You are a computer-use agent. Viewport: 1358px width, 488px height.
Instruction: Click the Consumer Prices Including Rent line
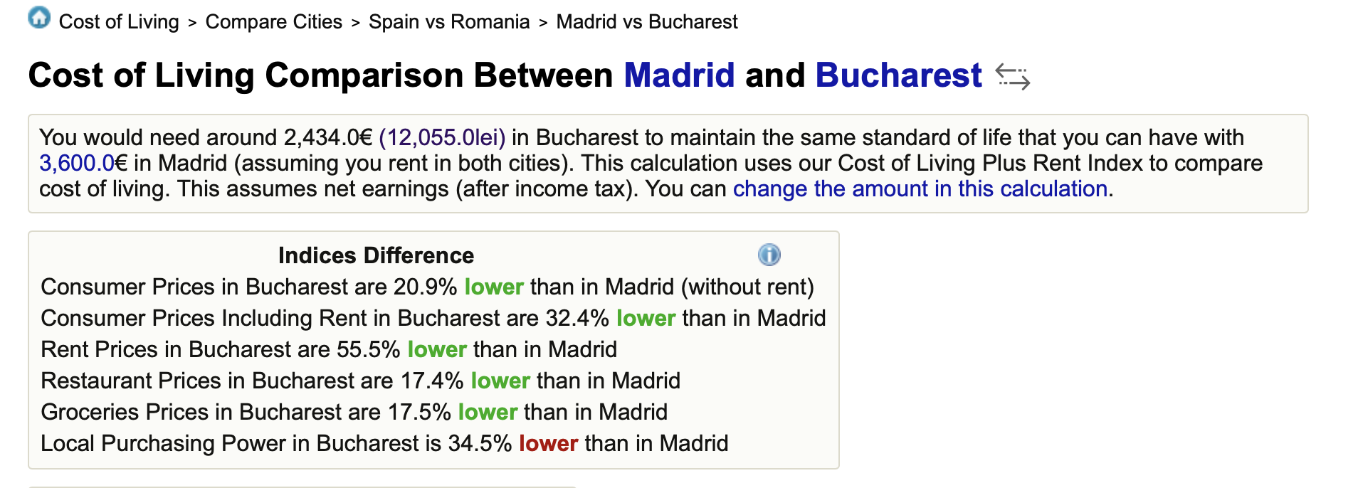(x=433, y=318)
